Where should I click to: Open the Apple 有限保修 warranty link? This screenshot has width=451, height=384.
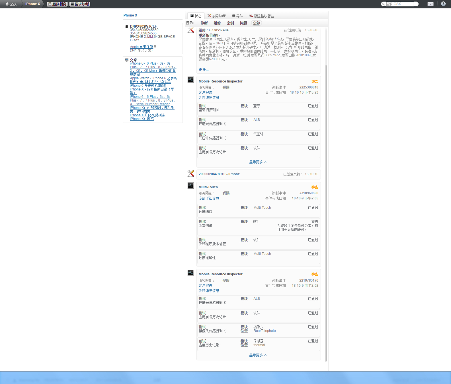pos(142,47)
